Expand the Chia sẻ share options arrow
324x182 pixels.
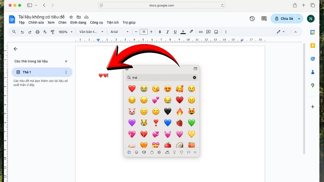299,19
